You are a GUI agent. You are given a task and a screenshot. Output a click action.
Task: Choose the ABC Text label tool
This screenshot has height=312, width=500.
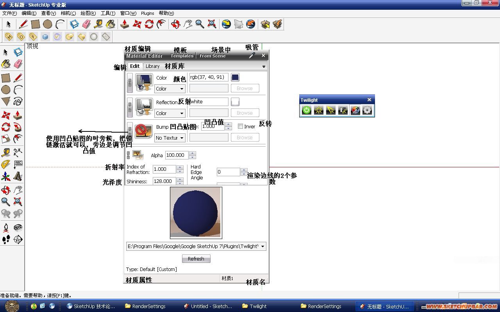coord(18,164)
